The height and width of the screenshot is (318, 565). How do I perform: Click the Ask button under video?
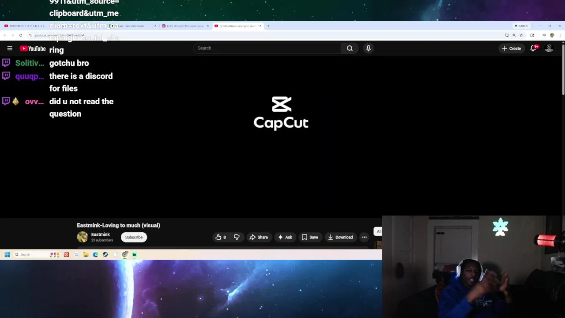point(285,237)
